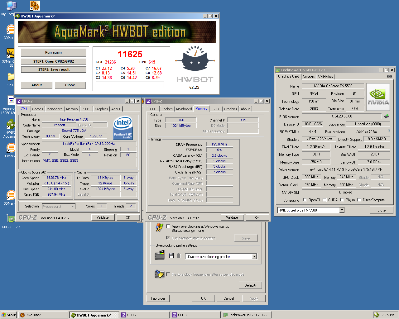Click the Close button in HWBOT Aquamark
This screenshot has height=319, width=399.
click(x=70, y=85)
